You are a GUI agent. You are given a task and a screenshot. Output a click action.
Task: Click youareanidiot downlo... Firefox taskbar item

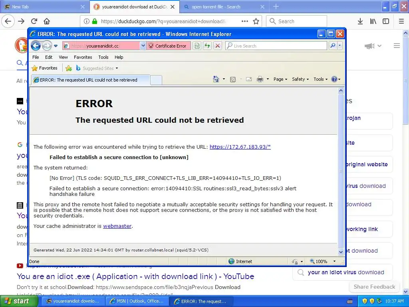click(73, 301)
